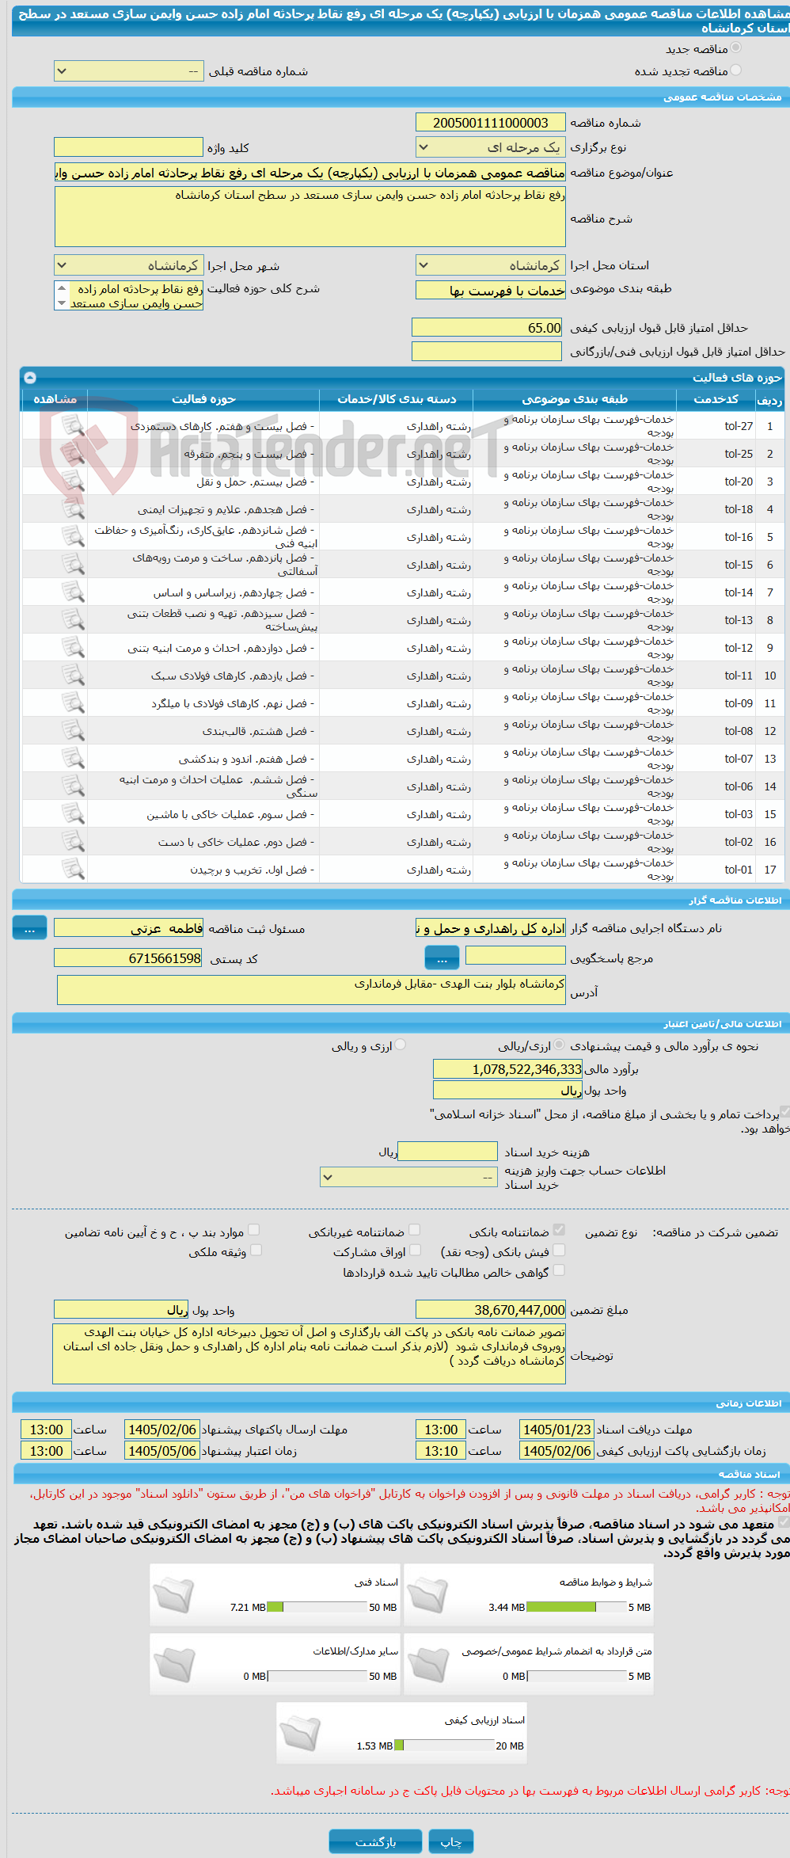Click the مبلغ تضمین field

pyautogui.click(x=490, y=1310)
